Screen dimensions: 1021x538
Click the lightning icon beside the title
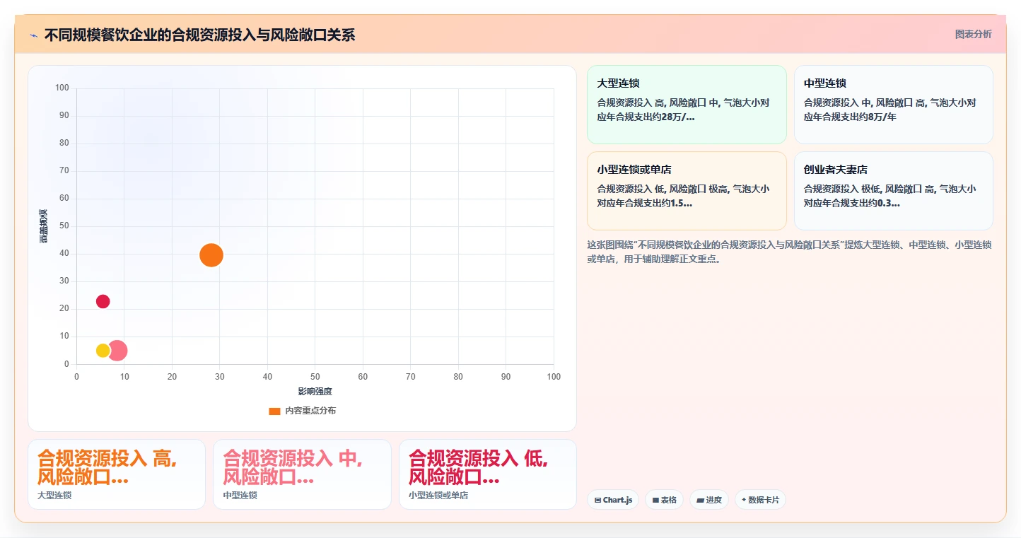33,35
